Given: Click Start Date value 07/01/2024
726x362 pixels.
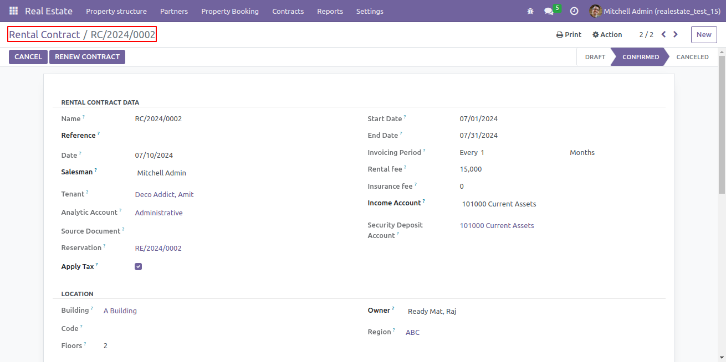Looking at the screenshot, I should 479,118.
